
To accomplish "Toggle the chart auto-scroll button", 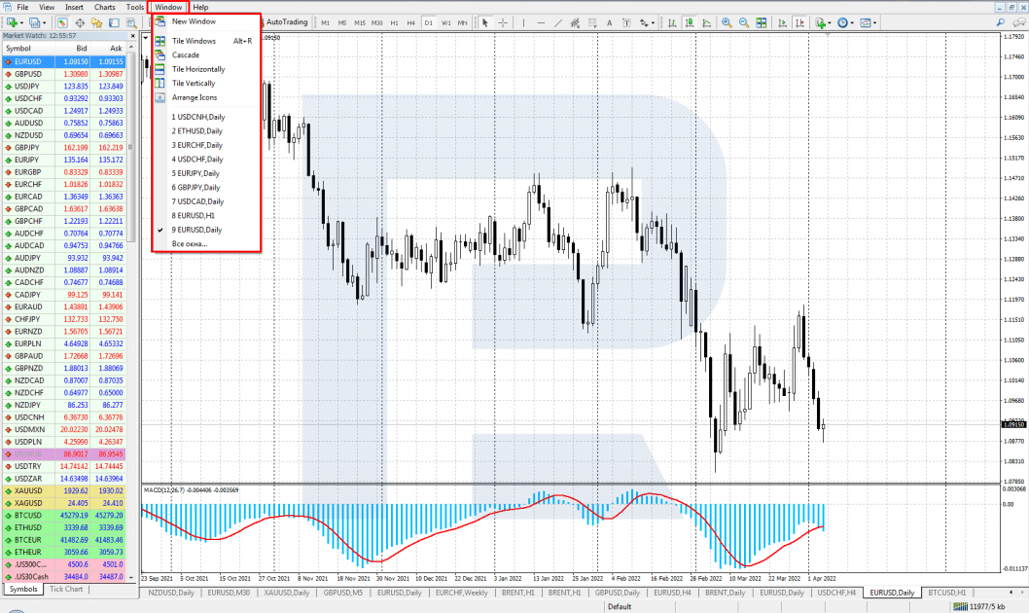I will click(782, 23).
